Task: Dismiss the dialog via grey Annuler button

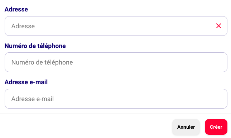Action: [186, 127]
